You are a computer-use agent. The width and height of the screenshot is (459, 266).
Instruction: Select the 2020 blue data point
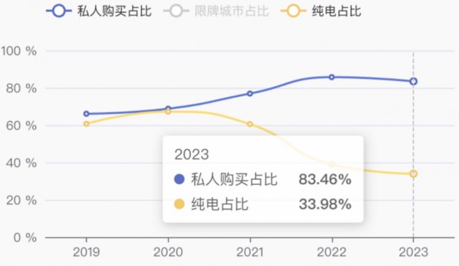coord(168,108)
